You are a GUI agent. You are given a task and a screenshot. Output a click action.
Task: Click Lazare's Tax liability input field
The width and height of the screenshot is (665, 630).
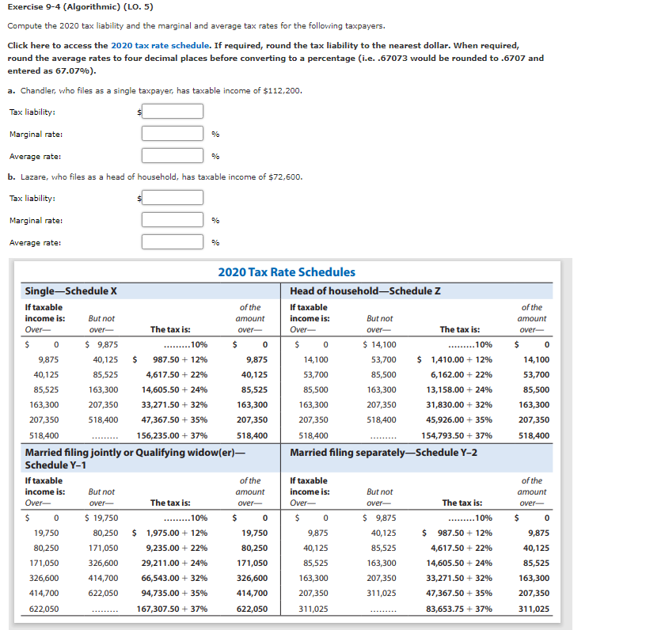pyautogui.click(x=172, y=198)
